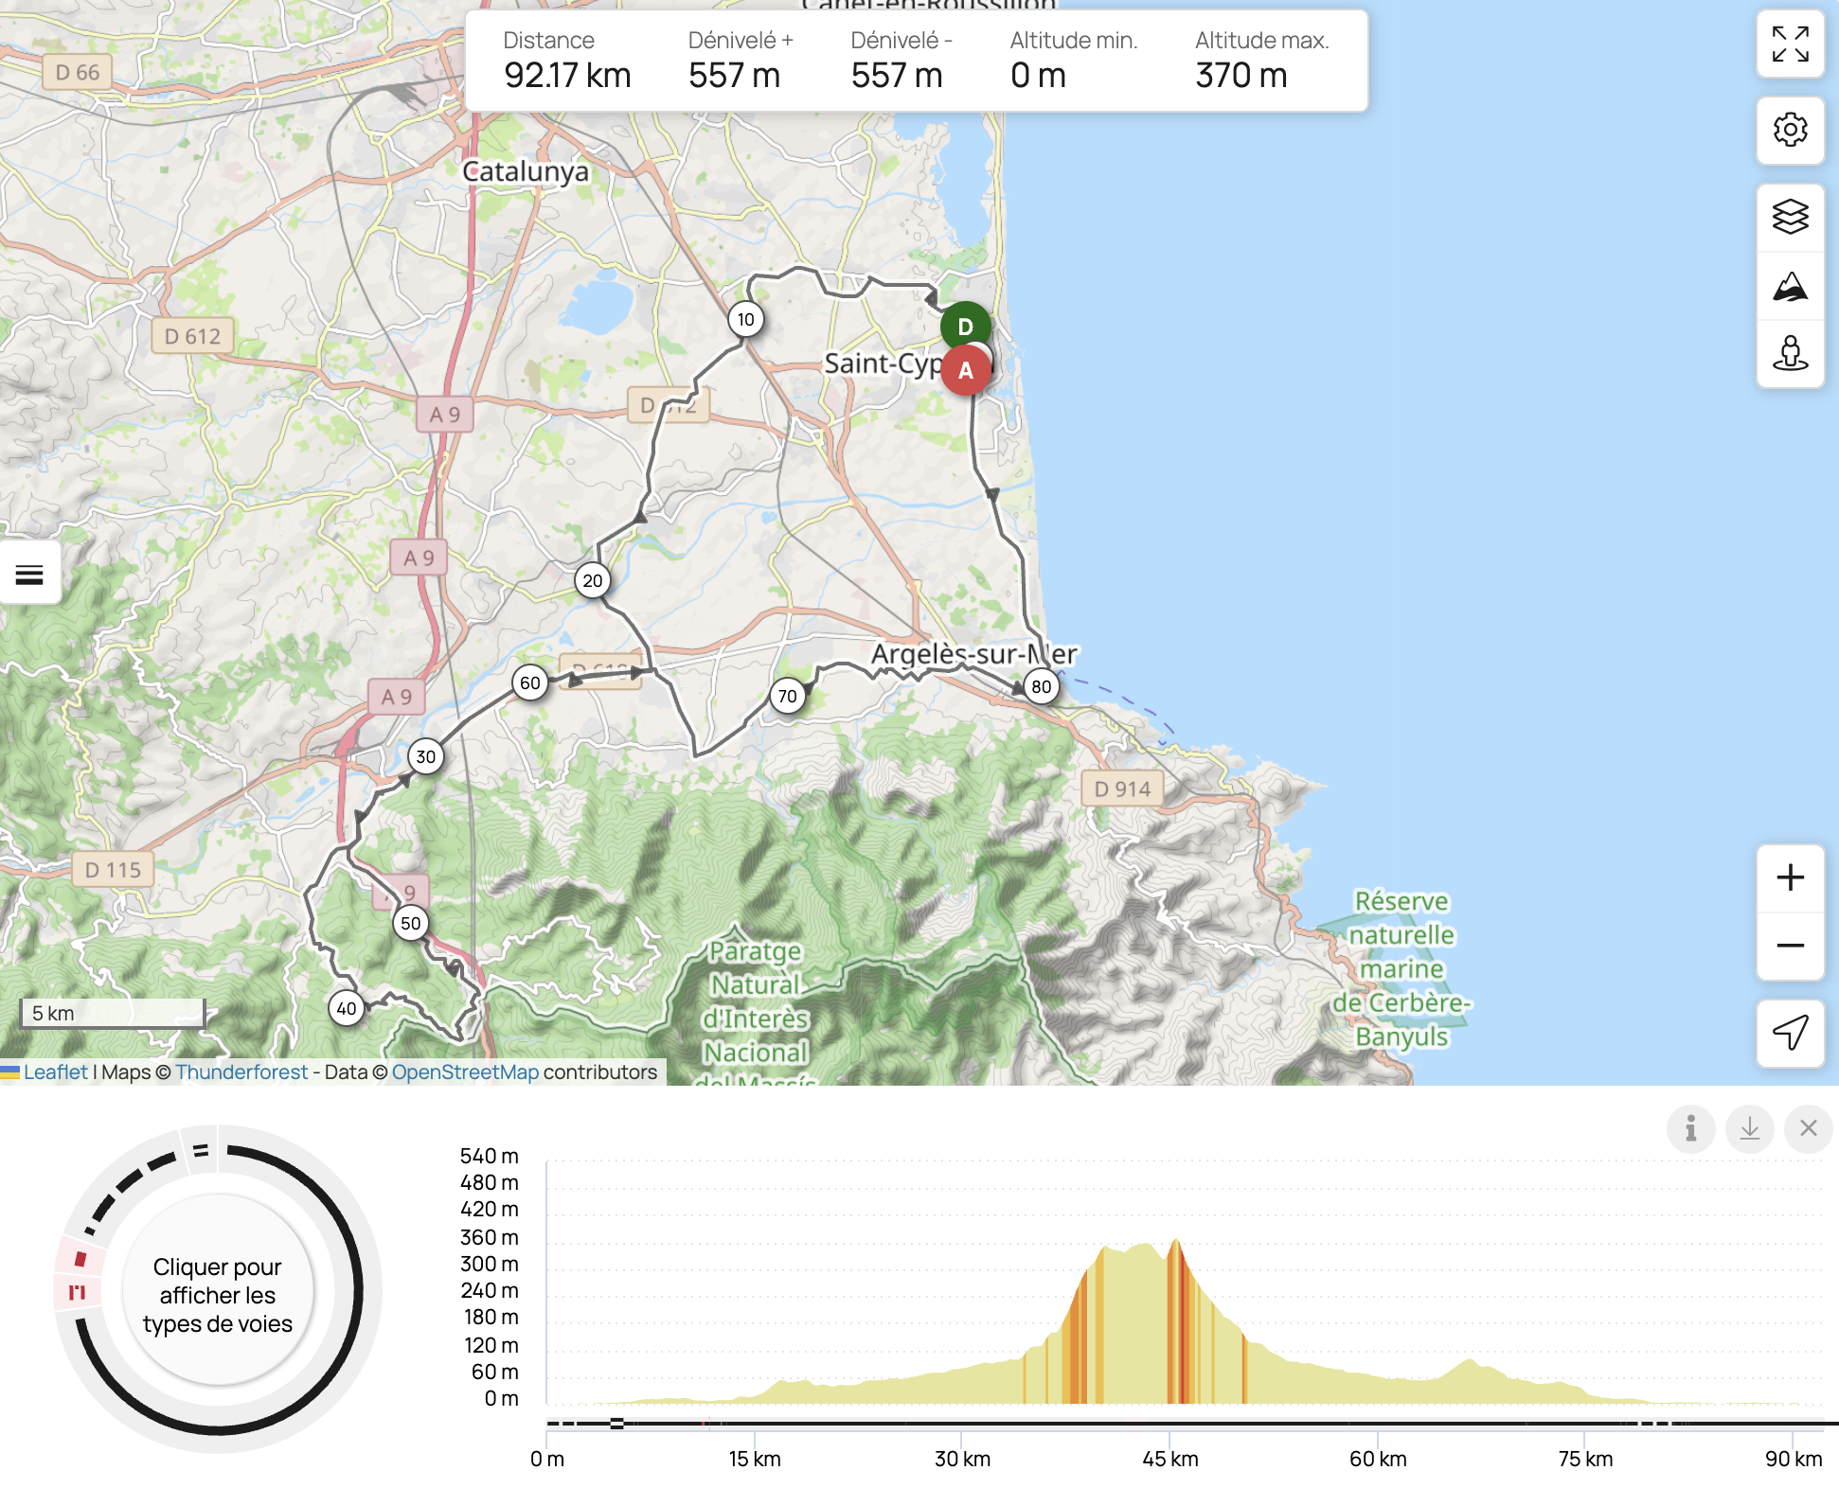Toggle the terrain relief mountain icon
Screen dimensions: 1839x1488
(1790, 286)
